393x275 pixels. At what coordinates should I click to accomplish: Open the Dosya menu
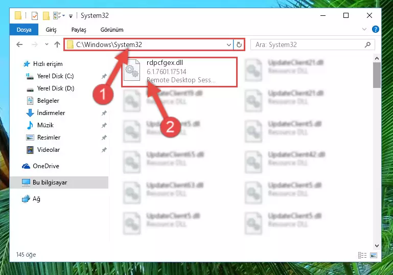(x=24, y=30)
